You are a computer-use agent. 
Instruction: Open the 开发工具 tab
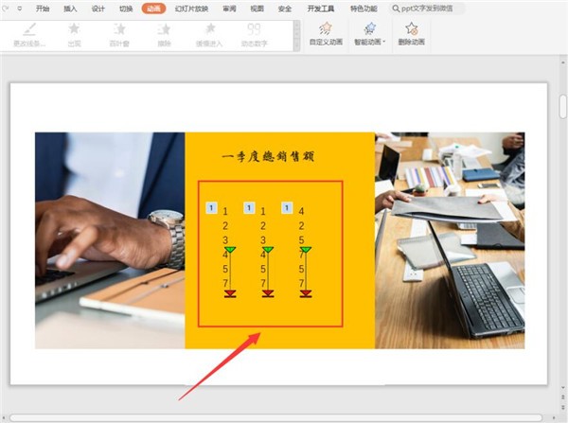pyautogui.click(x=321, y=9)
